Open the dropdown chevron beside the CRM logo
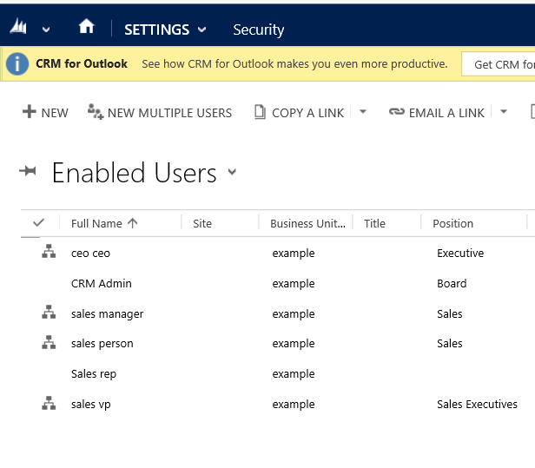Image resolution: width=535 pixels, height=468 pixels. pos(46,30)
